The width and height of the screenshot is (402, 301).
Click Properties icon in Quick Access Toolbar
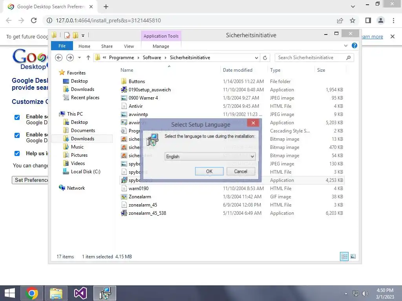67,35
